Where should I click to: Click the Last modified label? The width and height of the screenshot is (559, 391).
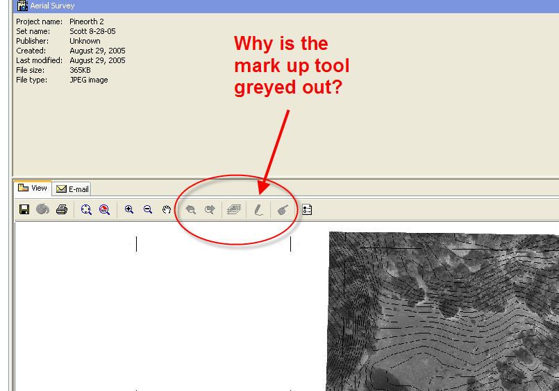click(x=39, y=60)
